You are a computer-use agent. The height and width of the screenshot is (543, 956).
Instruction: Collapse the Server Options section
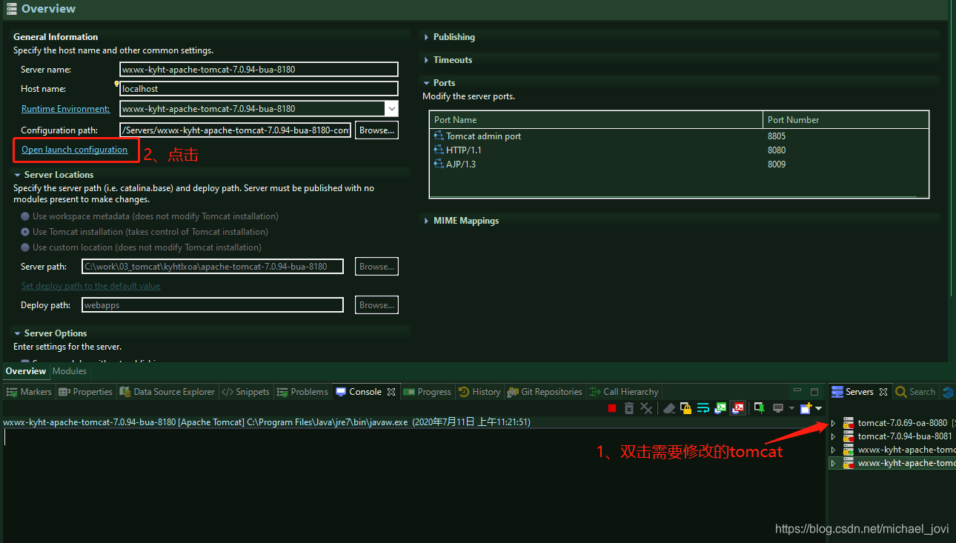coord(17,333)
